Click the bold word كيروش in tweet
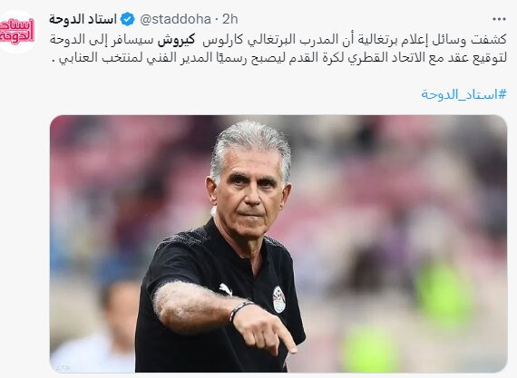Viewport: 517px width, 378px height. (x=176, y=40)
